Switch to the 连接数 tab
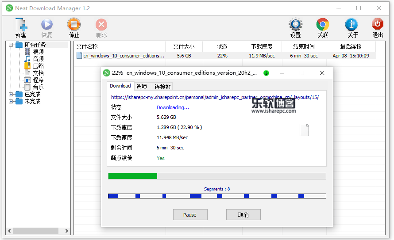This screenshot has height=240, width=394. coord(162,87)
